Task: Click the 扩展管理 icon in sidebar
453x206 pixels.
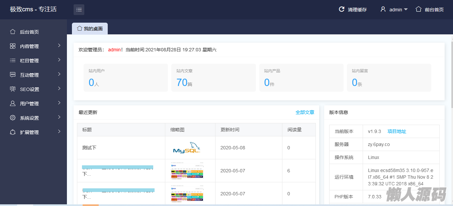Action: (13, 132)
